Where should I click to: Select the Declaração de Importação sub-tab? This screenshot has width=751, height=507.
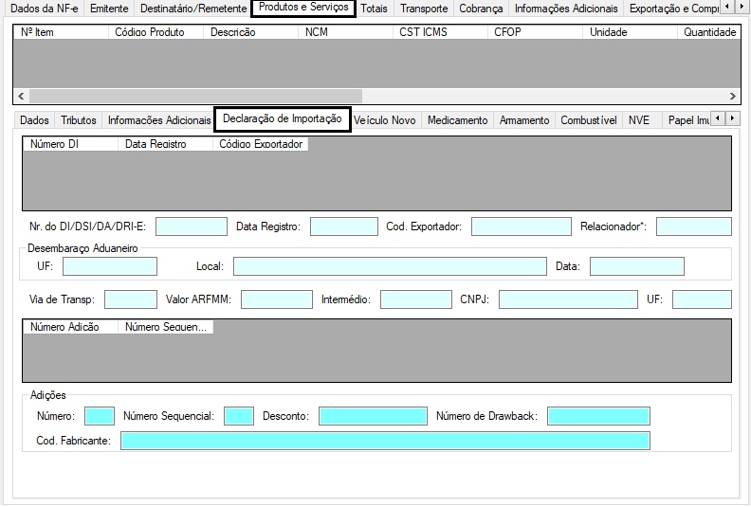[x=283, y=119]
